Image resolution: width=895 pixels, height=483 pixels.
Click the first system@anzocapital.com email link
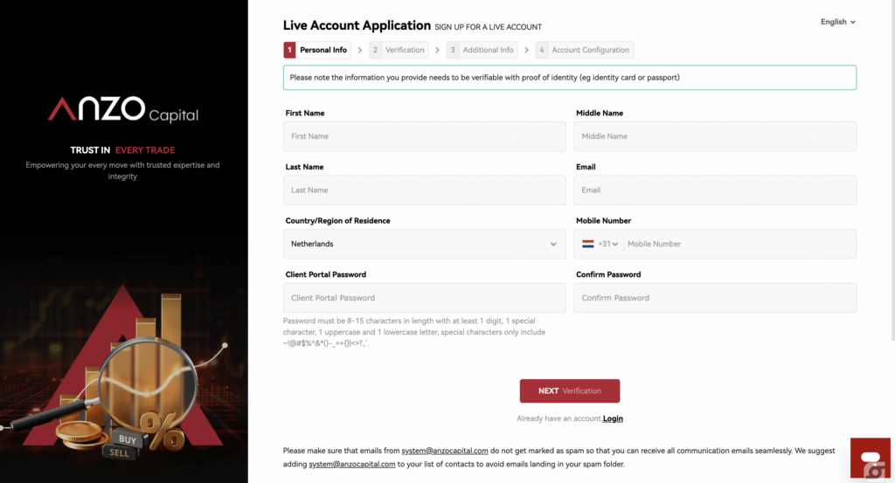pos(445,451)
